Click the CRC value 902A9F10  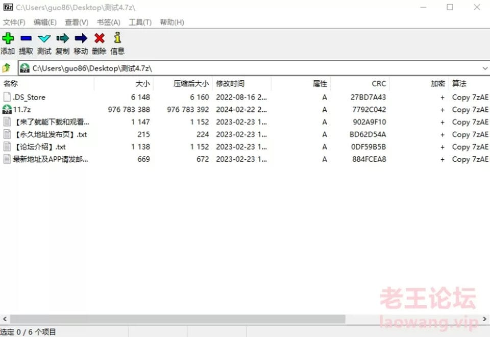point(370,122)
